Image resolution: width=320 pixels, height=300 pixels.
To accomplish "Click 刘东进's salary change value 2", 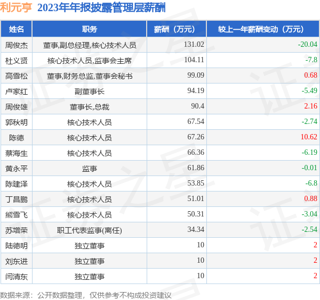I will 316,260.
